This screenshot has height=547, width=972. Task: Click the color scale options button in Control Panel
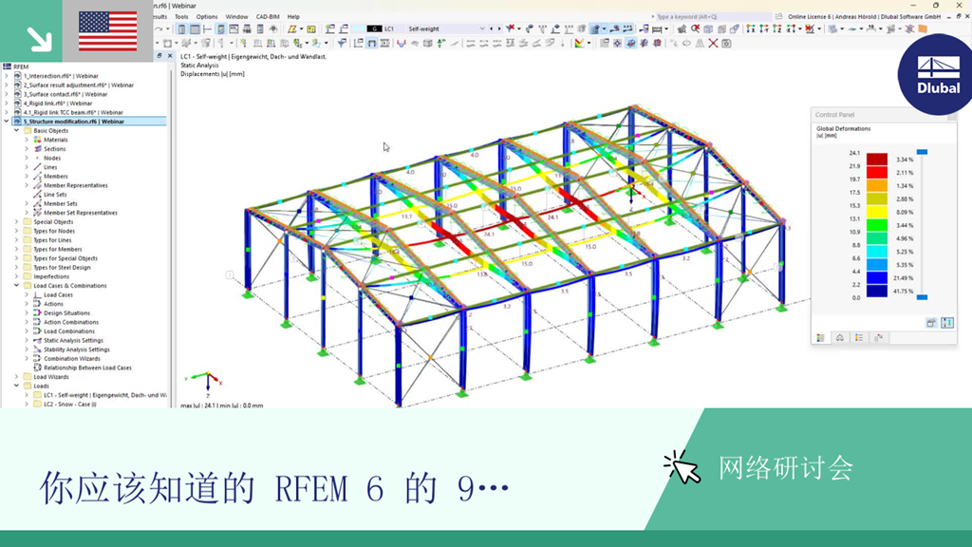[947, 323]
